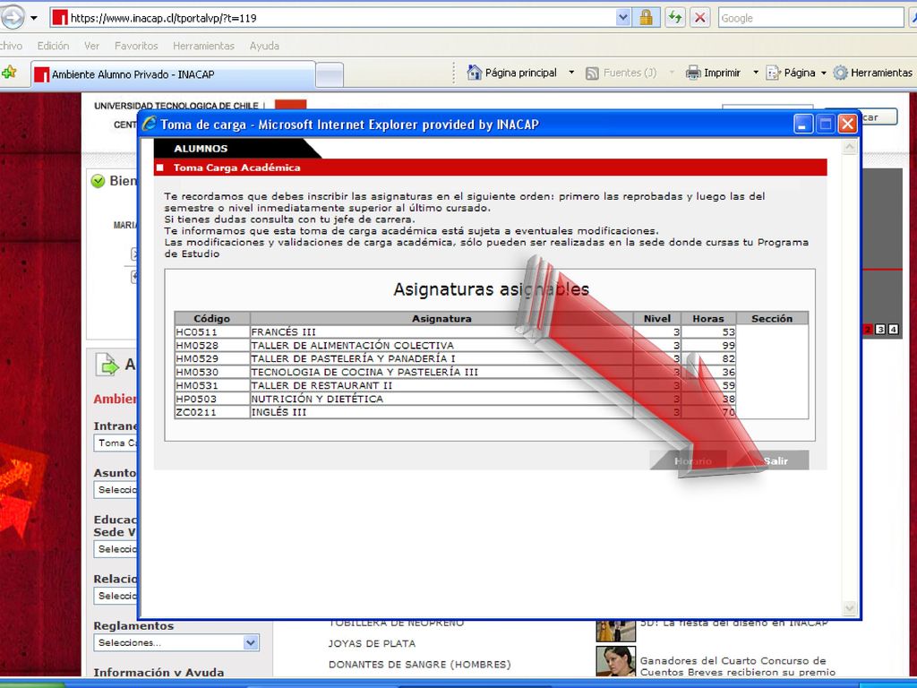Click the FRANCÉS III subject row

(456, 331)
